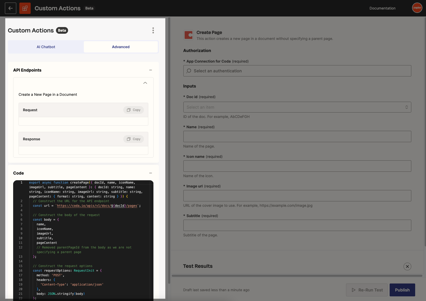The image size is (426, 301).
Task: Collapse the API Endpoints section
Action: (x=151, y=70)
